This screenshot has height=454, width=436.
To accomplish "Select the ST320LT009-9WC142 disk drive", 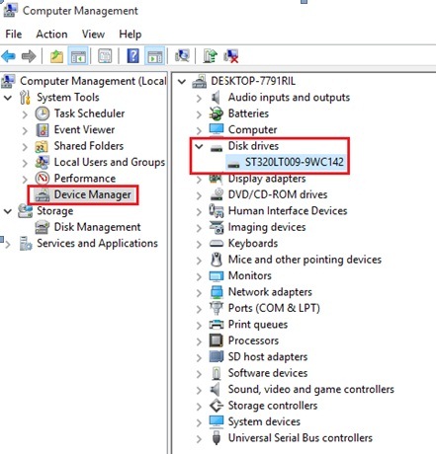I will [x=295, y=162].
